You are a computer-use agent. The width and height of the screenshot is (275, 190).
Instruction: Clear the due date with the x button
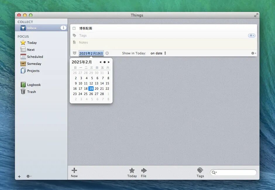click(107, 53)
